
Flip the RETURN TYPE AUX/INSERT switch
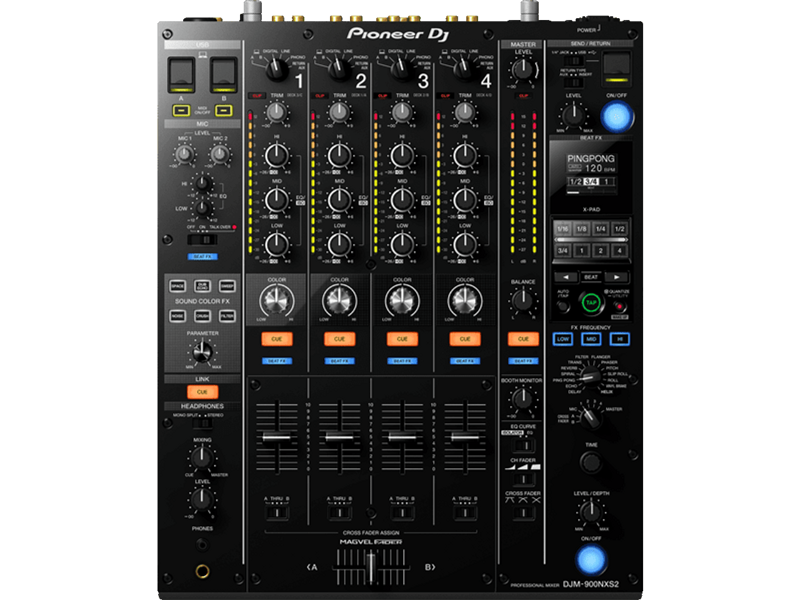(573, 82)
